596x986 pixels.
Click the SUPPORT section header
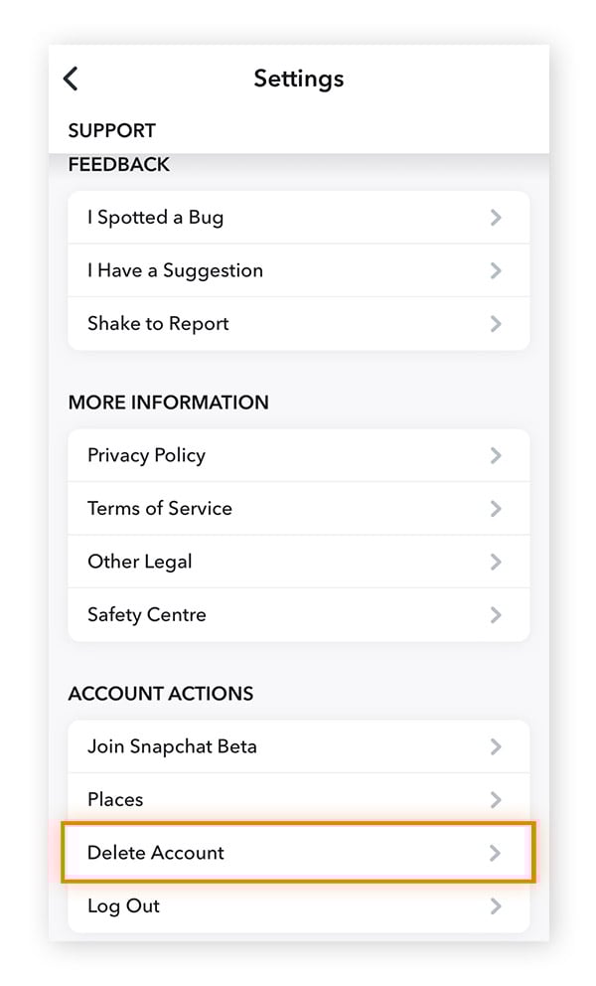[x=111, y=130]
